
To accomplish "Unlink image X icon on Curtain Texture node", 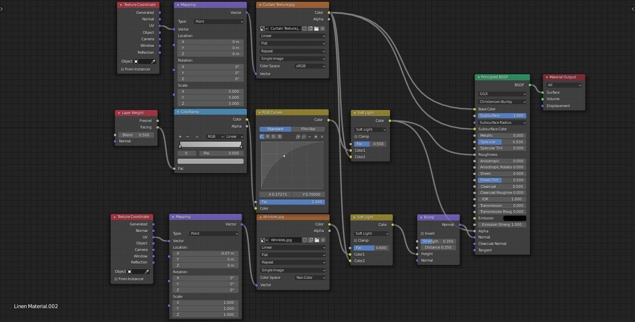I will [323, 29].
